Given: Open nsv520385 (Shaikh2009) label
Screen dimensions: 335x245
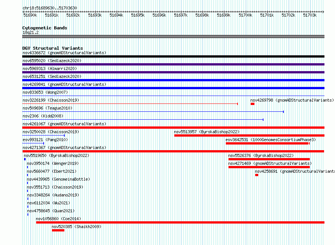Looking at the screenshot, I should (76, 227).
